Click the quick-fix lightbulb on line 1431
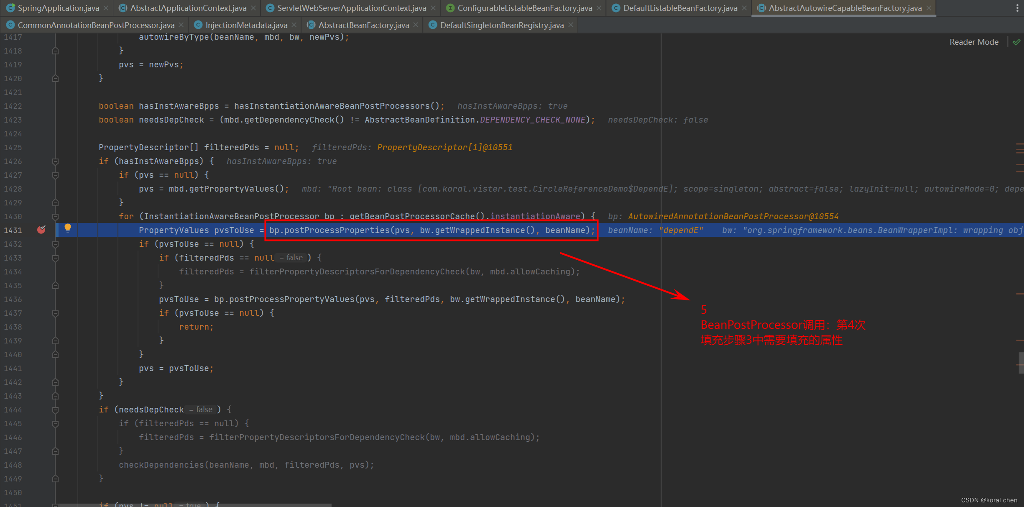 click(68, 228)
